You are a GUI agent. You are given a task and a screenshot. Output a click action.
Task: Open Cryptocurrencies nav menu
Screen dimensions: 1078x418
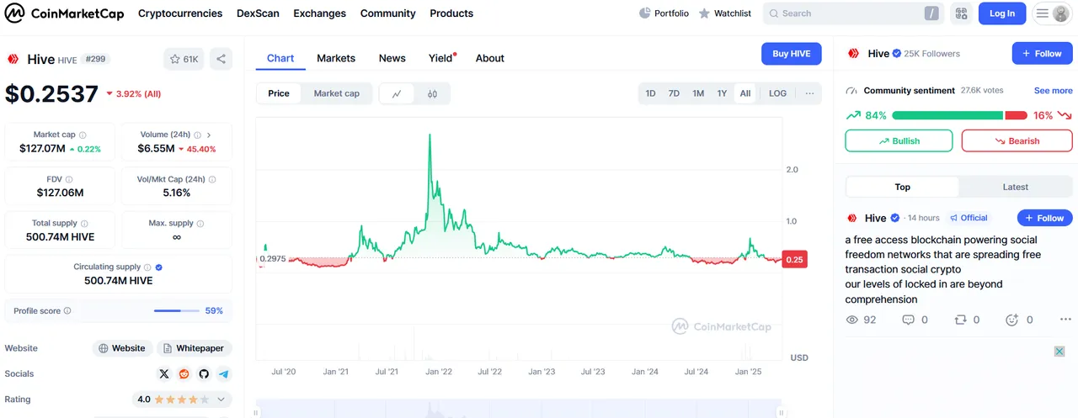180,13
